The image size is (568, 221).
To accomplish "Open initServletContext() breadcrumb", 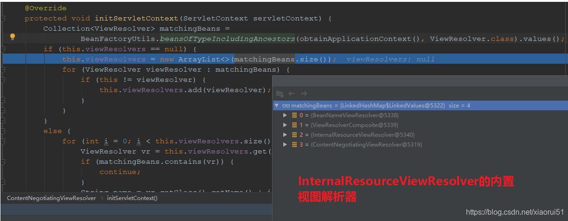I will 132,198.
